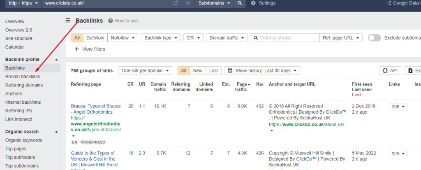Open the Nofollow dropdown
Screen dimensions: 421x170
123,38
